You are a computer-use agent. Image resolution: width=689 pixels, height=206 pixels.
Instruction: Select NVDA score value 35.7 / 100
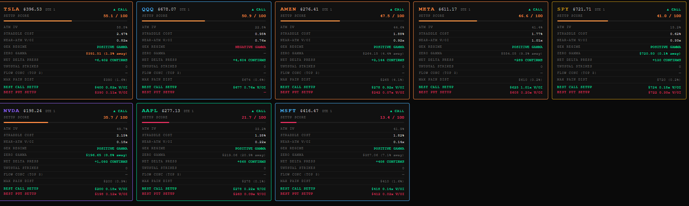pyautogui.click(x=116, y=117)
